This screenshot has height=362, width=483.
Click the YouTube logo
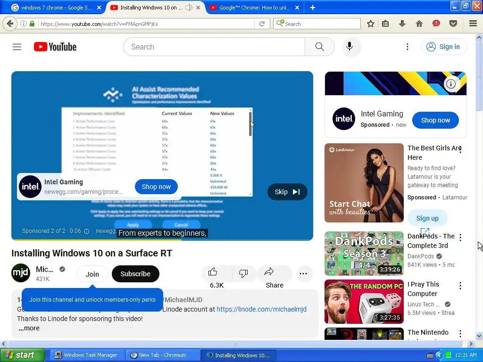point(55,47)
